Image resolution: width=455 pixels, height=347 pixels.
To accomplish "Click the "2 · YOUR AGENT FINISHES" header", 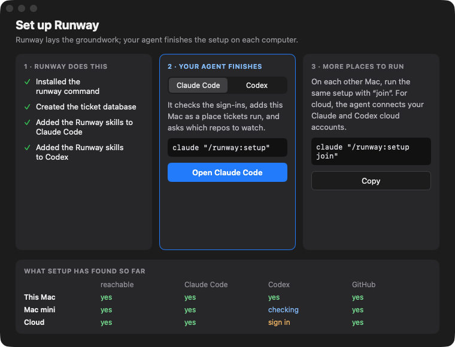I will pyautogui.click(x=215, y=66).
